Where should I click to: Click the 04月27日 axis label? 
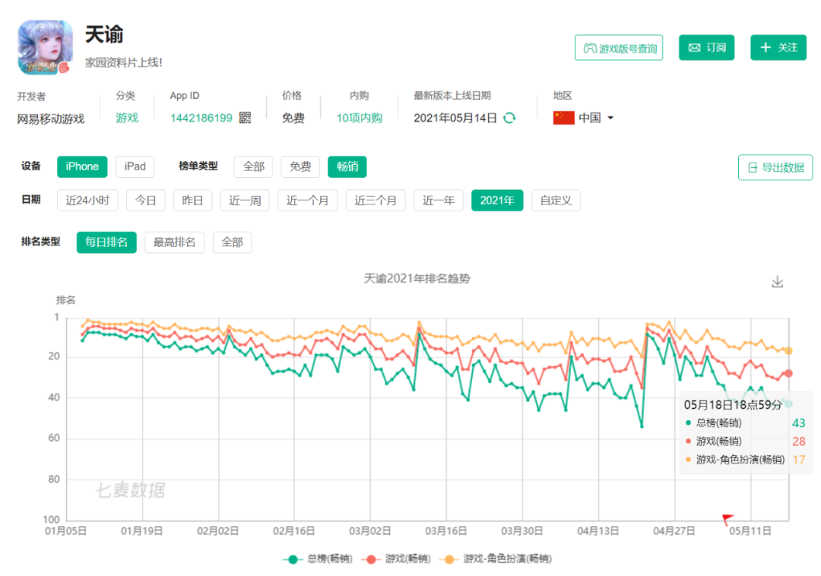click(674, 531)
